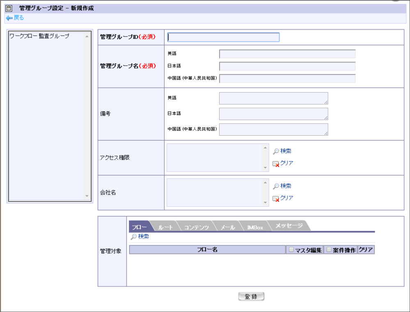Click 管理グループ名 日本語 input field
Screen dimensions: 410x312
(287, 66)
